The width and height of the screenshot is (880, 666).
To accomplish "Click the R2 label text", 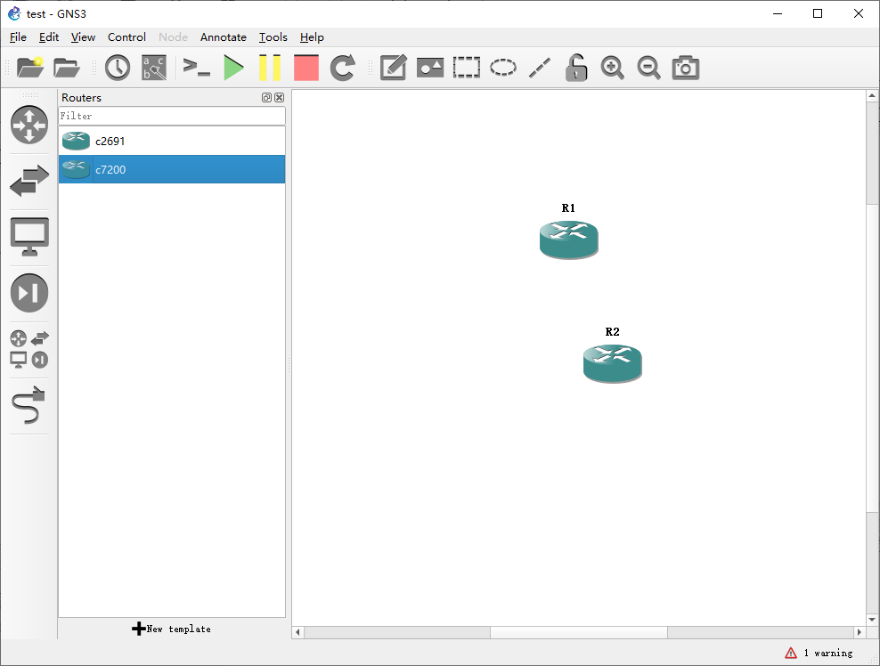I will click(x=612, y=331).
